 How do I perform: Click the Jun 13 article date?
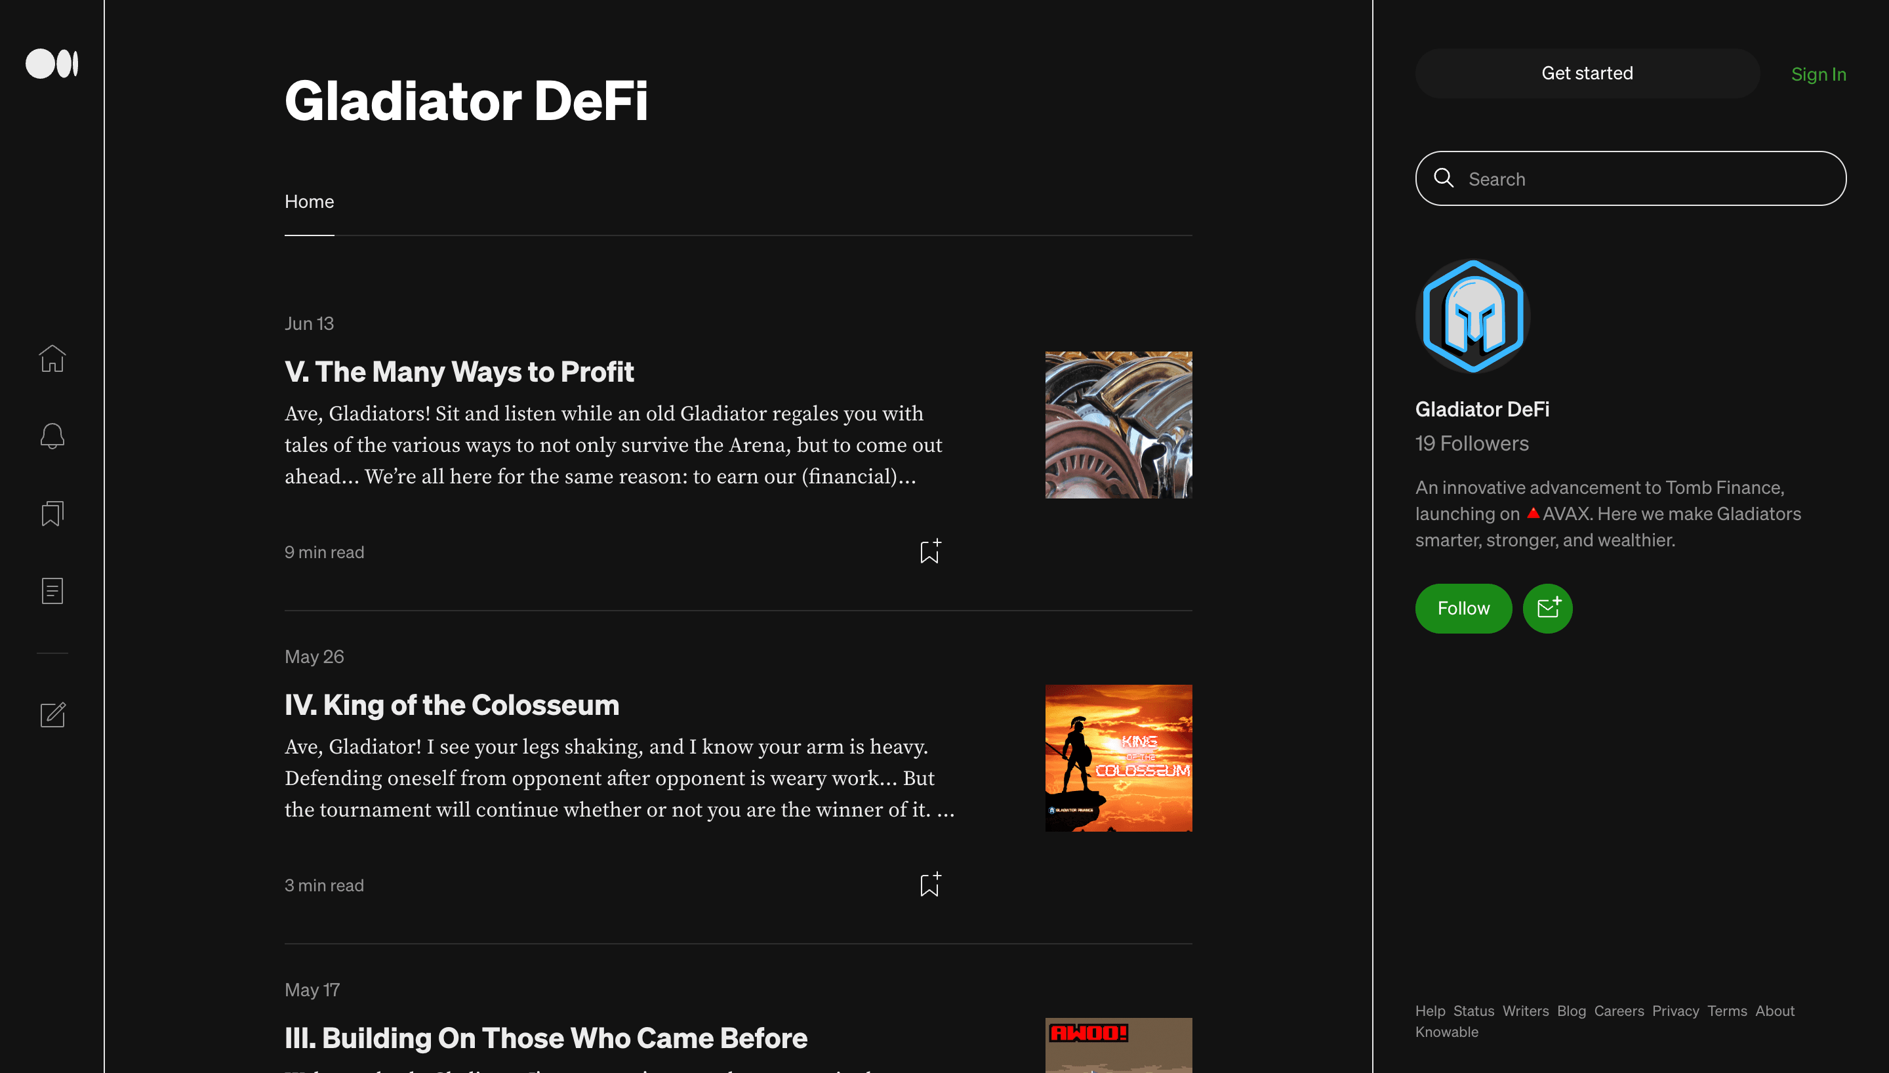click(310, 323)
